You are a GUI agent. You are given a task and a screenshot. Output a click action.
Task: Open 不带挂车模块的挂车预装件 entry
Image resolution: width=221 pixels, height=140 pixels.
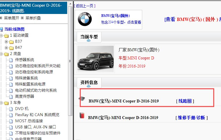[x=38, y=133]
